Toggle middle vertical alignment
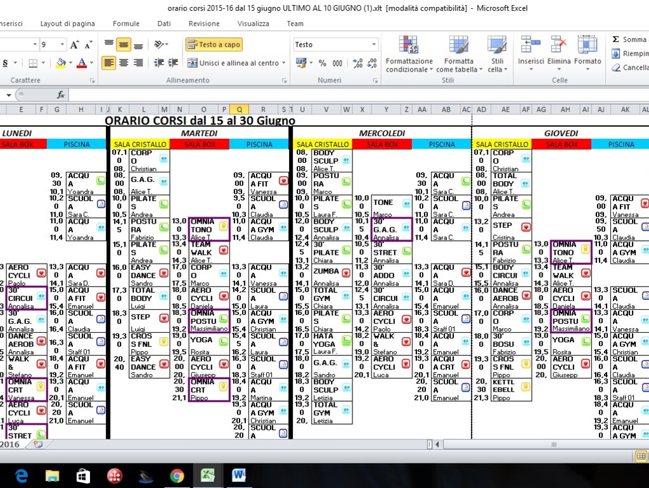 pyautogui.click(x=123, y=44)
